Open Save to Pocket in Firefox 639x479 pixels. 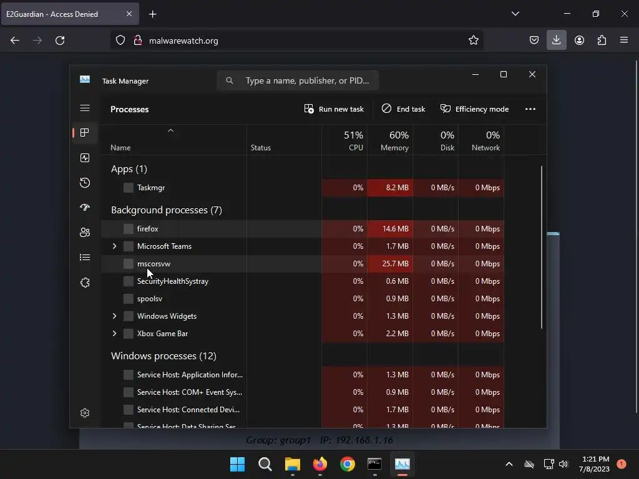[534, 41]
